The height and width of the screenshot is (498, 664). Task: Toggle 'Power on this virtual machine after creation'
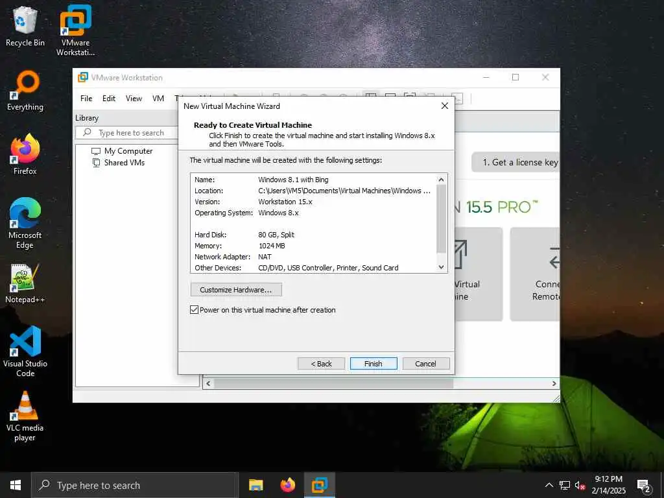[195, 310]
